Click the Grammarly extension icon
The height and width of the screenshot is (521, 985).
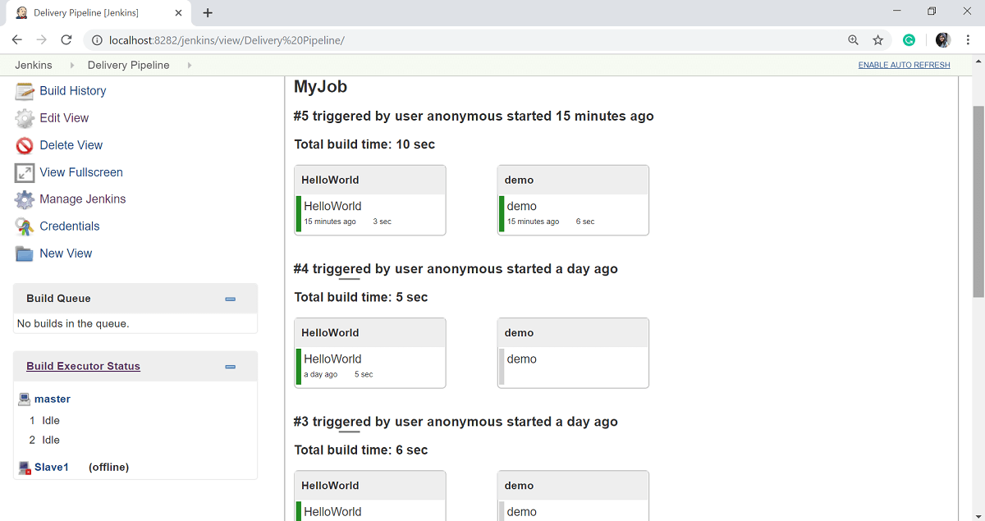coord(909,40)
